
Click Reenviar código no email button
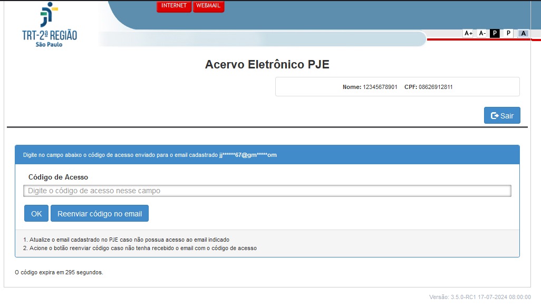99,214
